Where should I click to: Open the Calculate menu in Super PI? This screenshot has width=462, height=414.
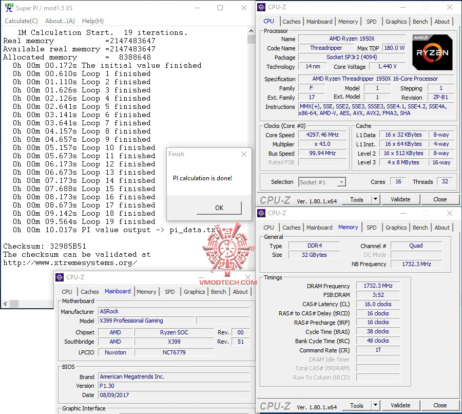[21, 21]
